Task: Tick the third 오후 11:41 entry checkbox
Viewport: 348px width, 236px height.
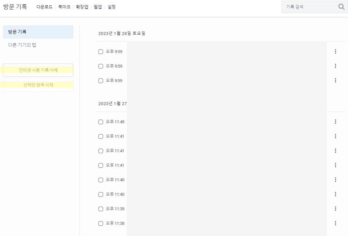Action: pyautogui.click(x=101, y=165)
